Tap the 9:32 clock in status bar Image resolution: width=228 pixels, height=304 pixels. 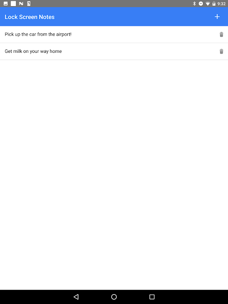point(222,4)
